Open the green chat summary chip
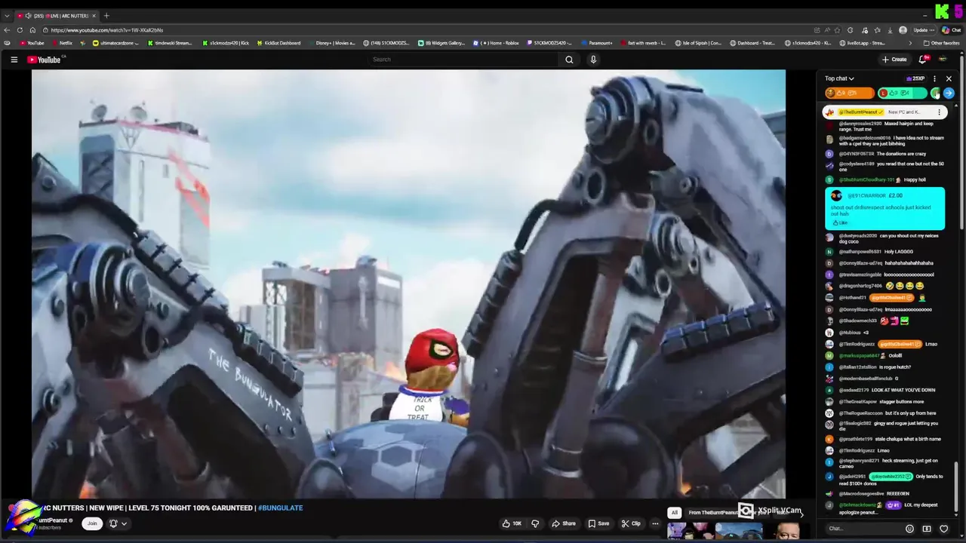 pos(902,94)
